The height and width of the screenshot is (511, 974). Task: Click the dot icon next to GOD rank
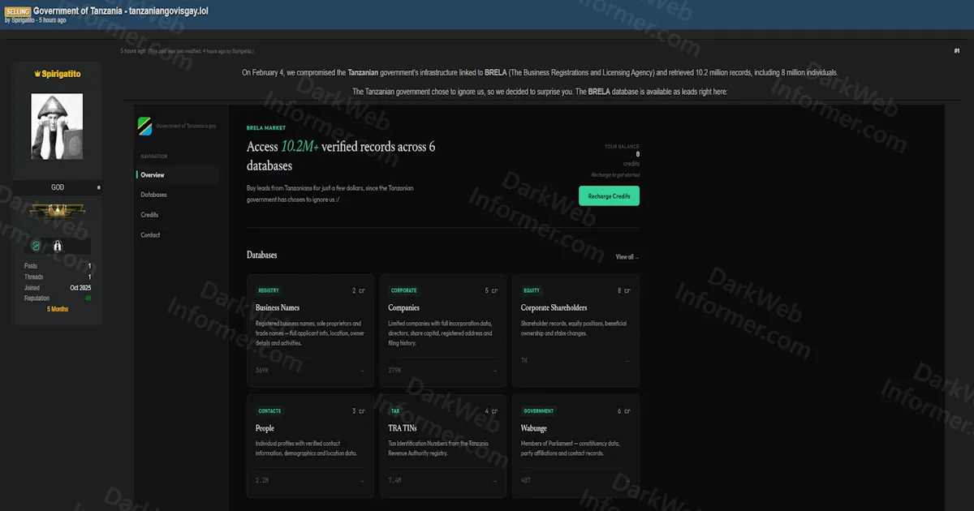pos(99,187)
